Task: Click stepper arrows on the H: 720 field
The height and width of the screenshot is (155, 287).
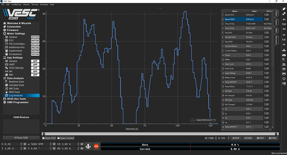Action: tap(228, 138)
